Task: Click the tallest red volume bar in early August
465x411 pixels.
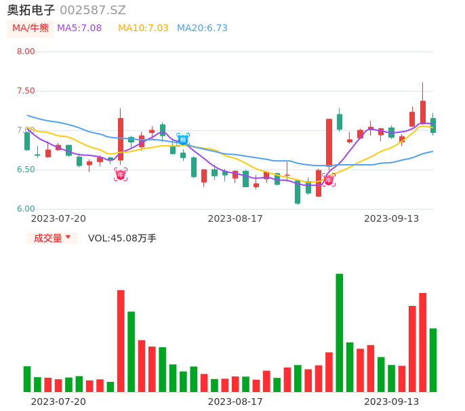Action: (x=121, y=341)
